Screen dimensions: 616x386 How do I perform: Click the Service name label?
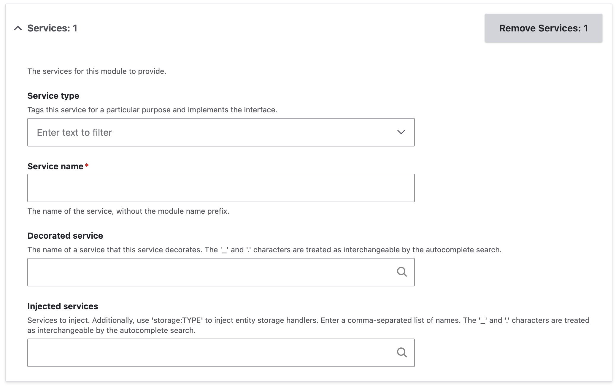(x=55, y=166)
